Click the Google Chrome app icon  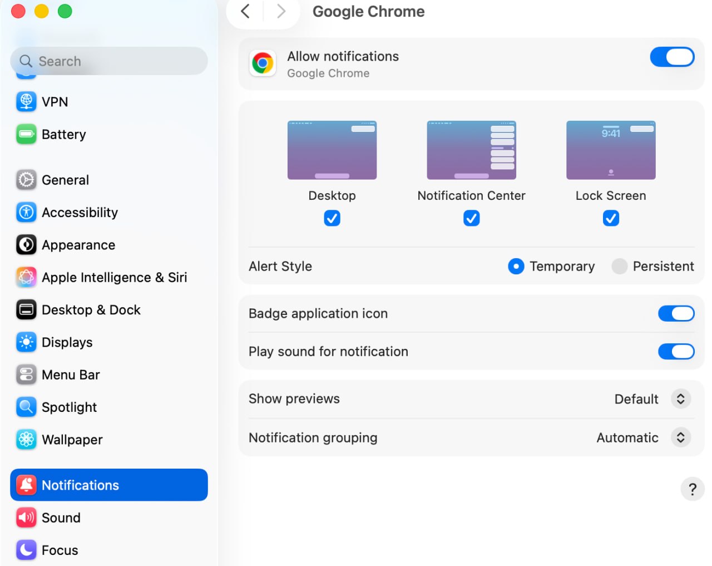(x=263, y=63)
